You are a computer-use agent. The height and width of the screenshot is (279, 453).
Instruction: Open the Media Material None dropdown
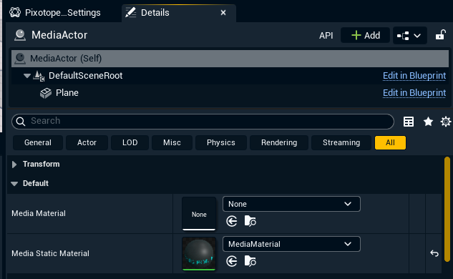[x=291, y=204]
